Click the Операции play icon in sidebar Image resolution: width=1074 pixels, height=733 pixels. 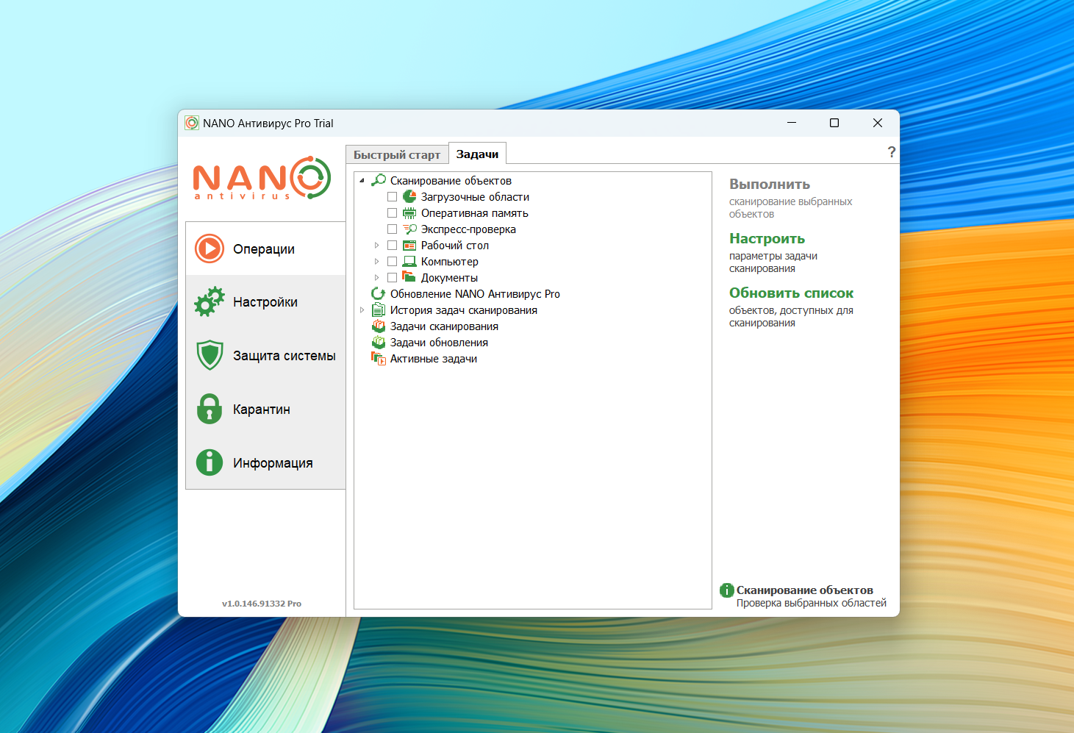pos(210,248)
